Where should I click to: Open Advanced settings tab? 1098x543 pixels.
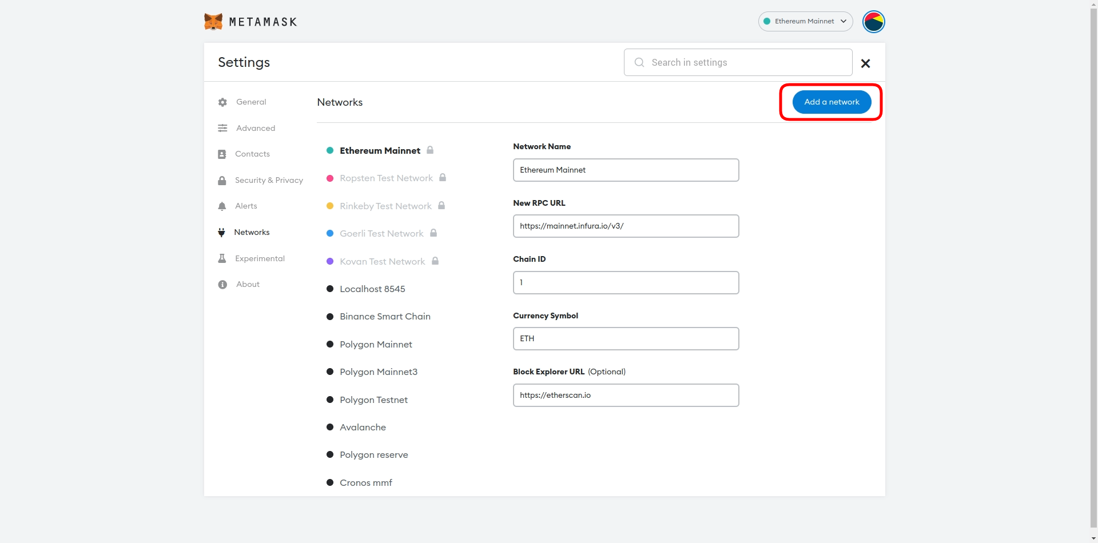tap(256, 128)
